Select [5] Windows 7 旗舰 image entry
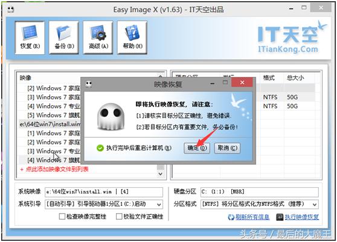 pos(54,115)
